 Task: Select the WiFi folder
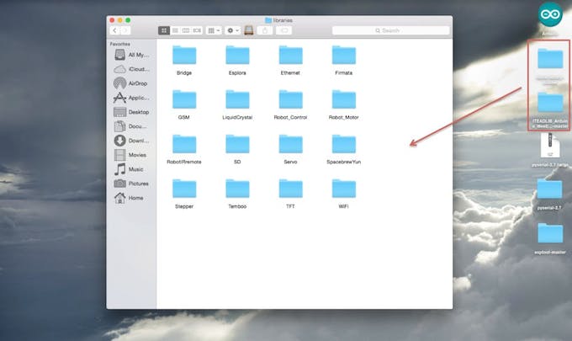(344, 189)
